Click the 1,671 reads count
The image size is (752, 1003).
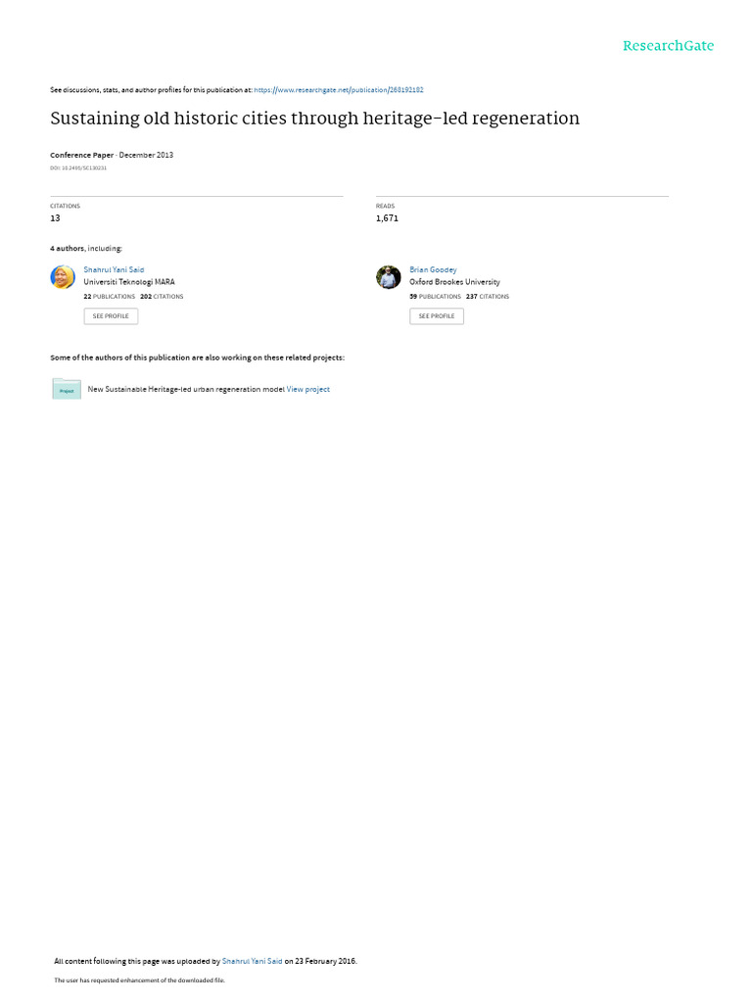pyautogui.click(x=387, y=218)
